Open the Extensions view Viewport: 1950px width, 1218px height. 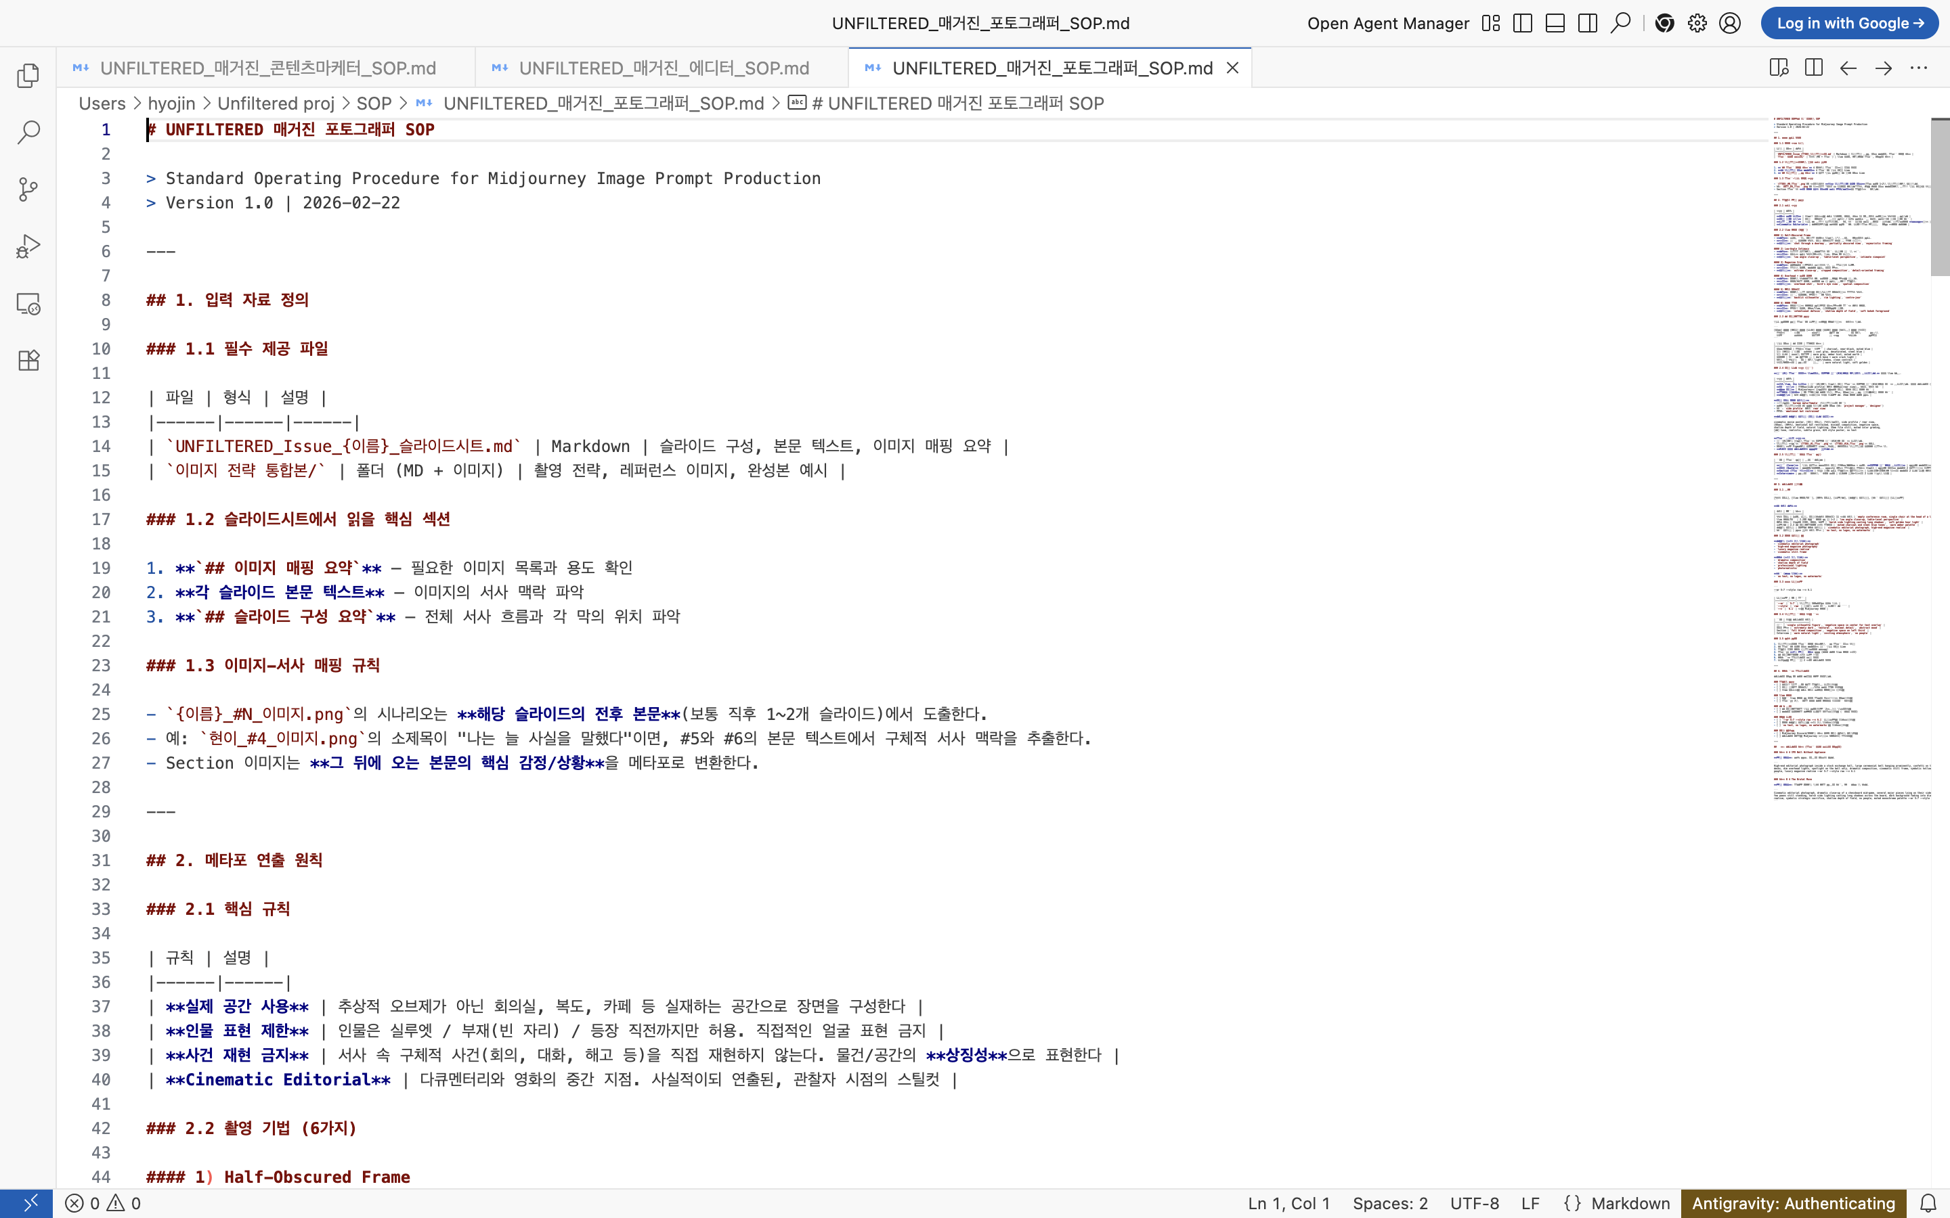tap(28, 360)
